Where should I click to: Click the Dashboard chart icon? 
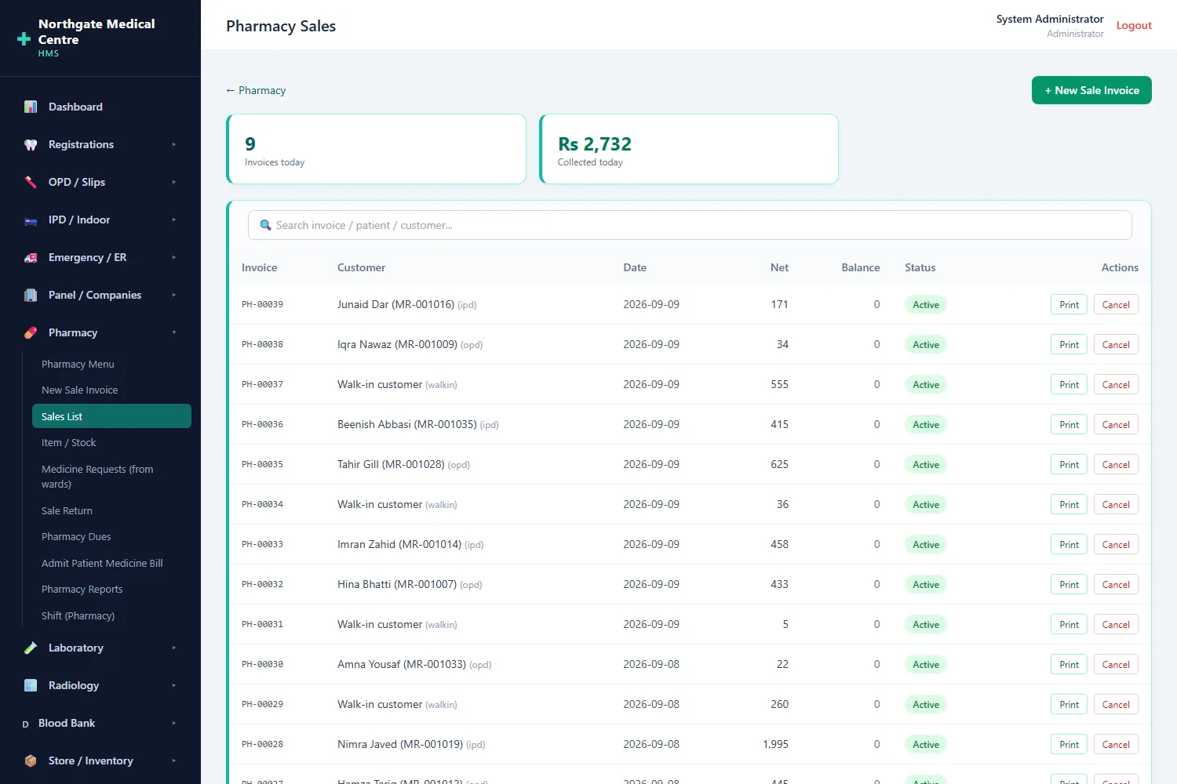[31, 107]
